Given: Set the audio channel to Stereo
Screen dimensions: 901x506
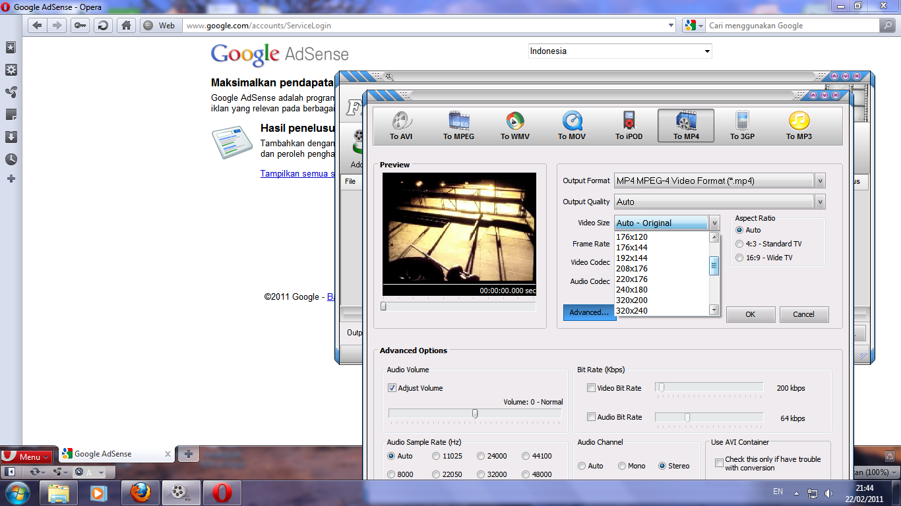Looking at the screenshot, I should pos(662,466).
